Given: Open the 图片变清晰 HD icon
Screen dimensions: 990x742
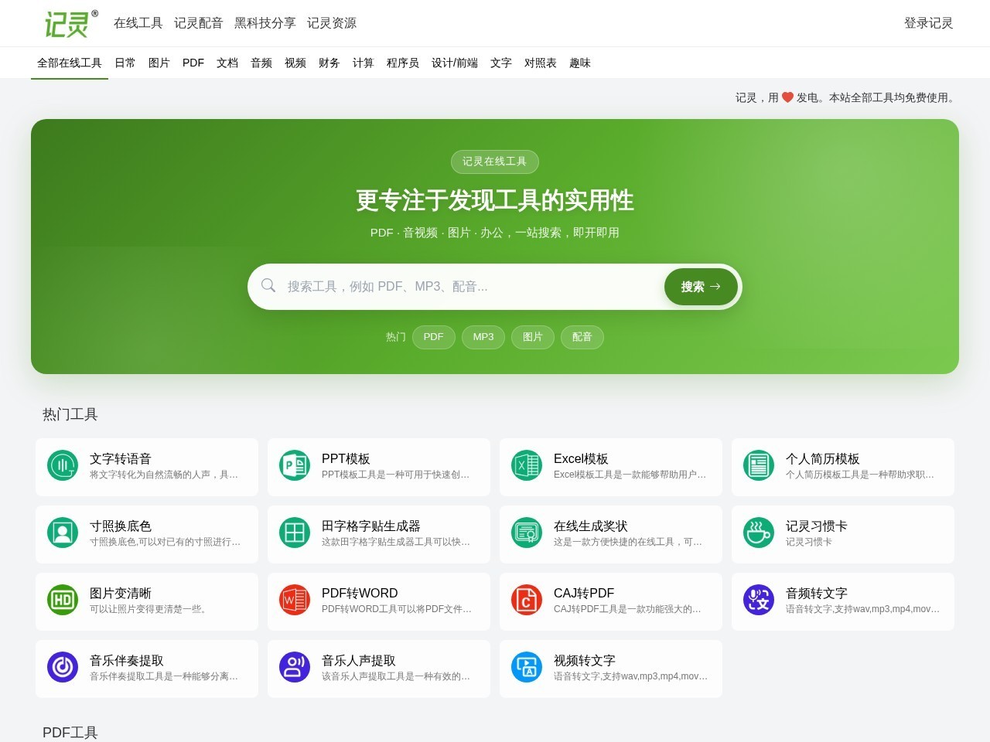Looking at the screenshot, I should click(63, 600).
